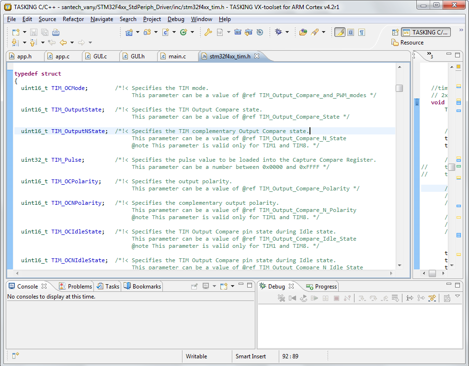Click the editor horizontal scroll right arrow
This screenshot has width=469, height=366.
tap(391, 273)
